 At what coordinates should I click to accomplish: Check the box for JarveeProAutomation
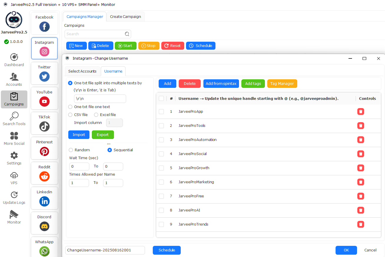pyautogui.click(x=161, y=140)
